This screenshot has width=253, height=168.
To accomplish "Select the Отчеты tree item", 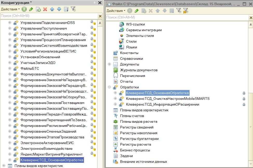I will pos(126,81).
